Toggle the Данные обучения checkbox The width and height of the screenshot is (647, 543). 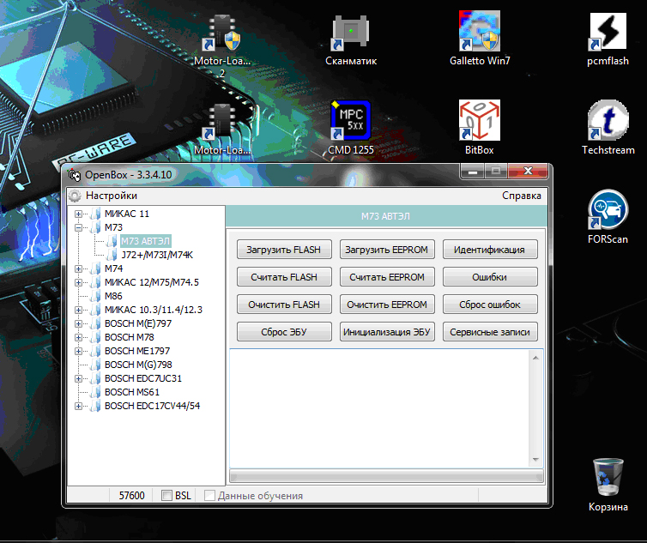pyautogui.click(x=209, y=496)
